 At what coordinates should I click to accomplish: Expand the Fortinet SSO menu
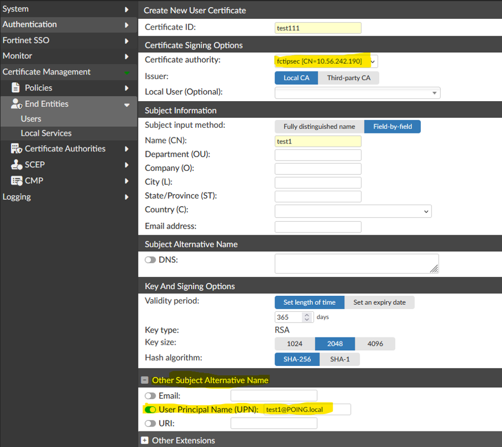[126, 41]
